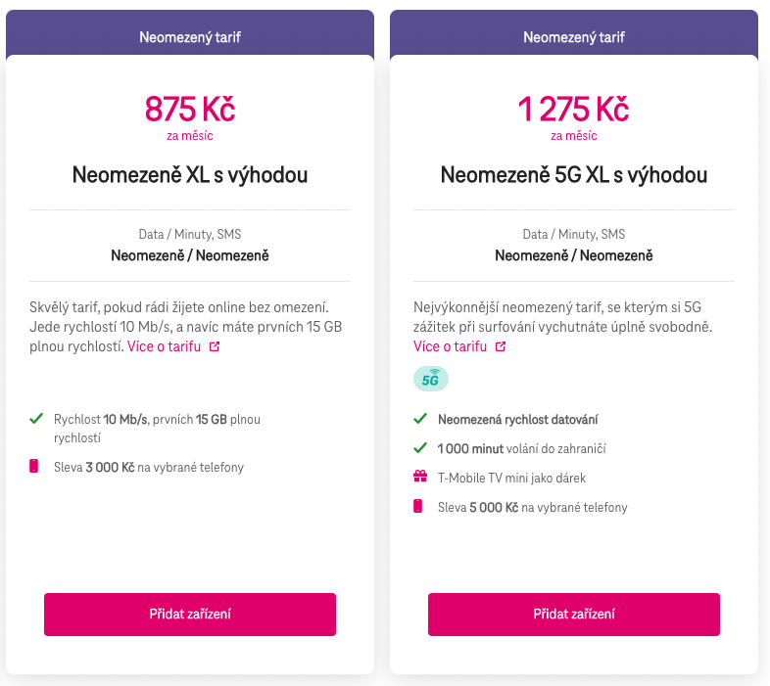770x686 pixels.
Task: Click the 5G badge icon
Action: [430, 378]
